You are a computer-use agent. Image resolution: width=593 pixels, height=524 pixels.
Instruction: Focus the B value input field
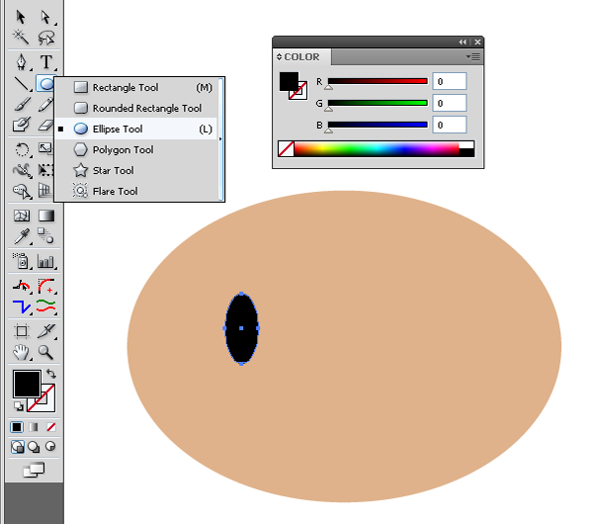pyautogui.click(x=450, y=125)
